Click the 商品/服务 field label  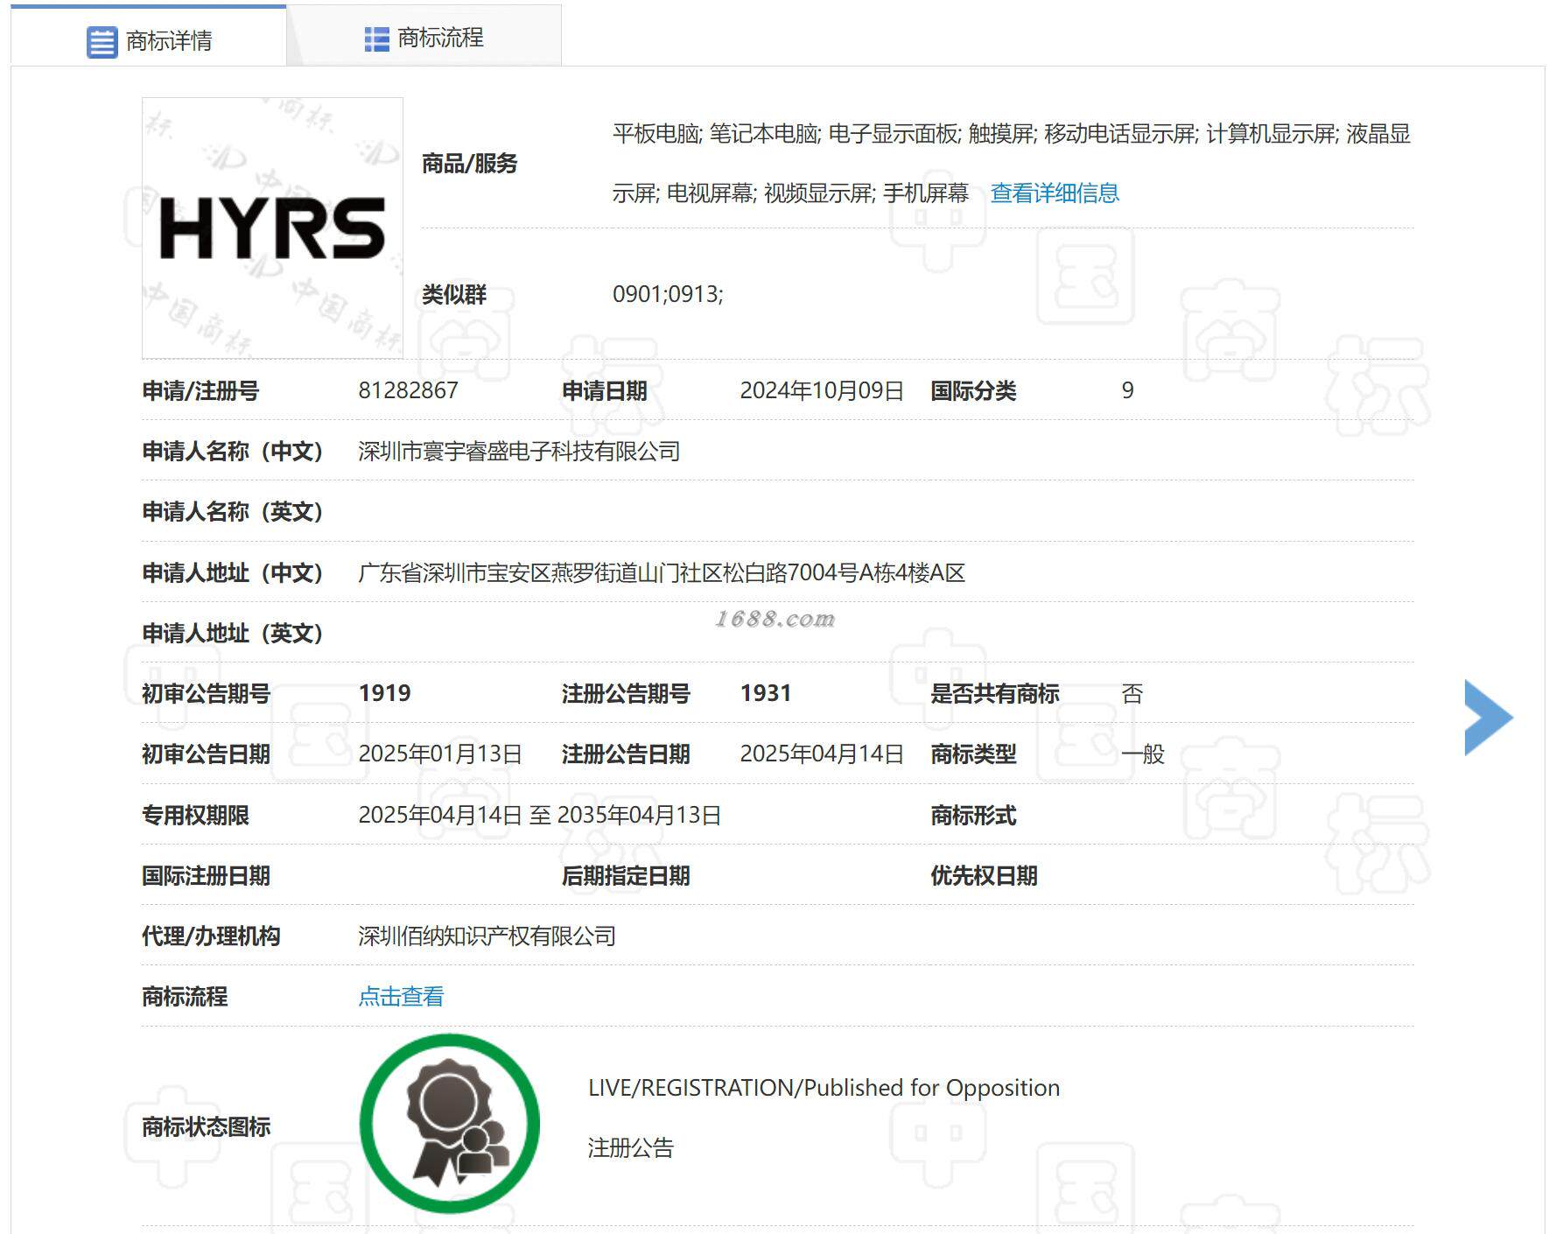point(469,164)
